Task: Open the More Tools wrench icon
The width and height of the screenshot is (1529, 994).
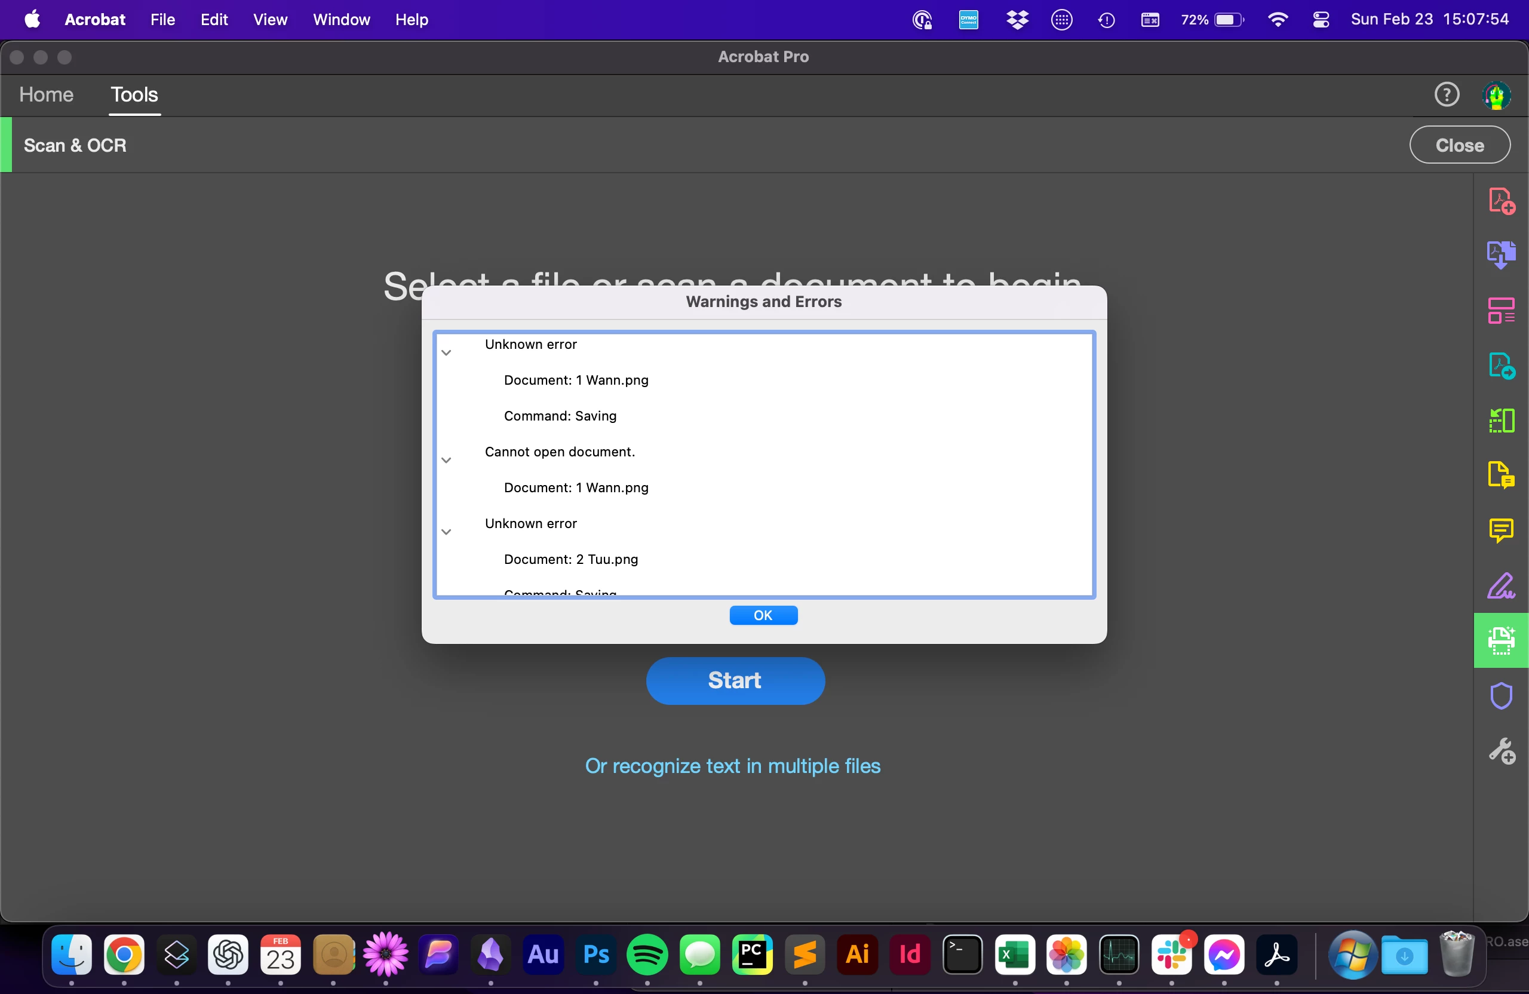Action: pyautogui.click(x=1501, y=750)
